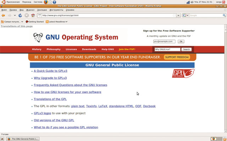Open the Приложения menu in the top panel

(x=13, y=2)
